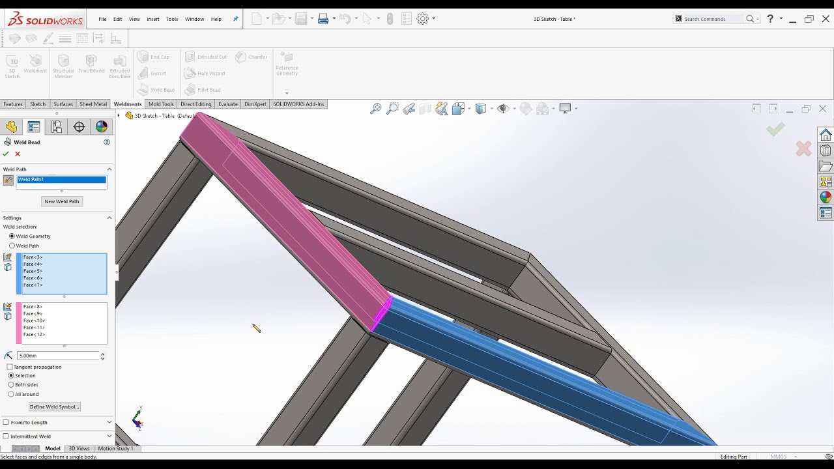Open Hide/Show Items dropdown arrow

(x=513, y=109)
